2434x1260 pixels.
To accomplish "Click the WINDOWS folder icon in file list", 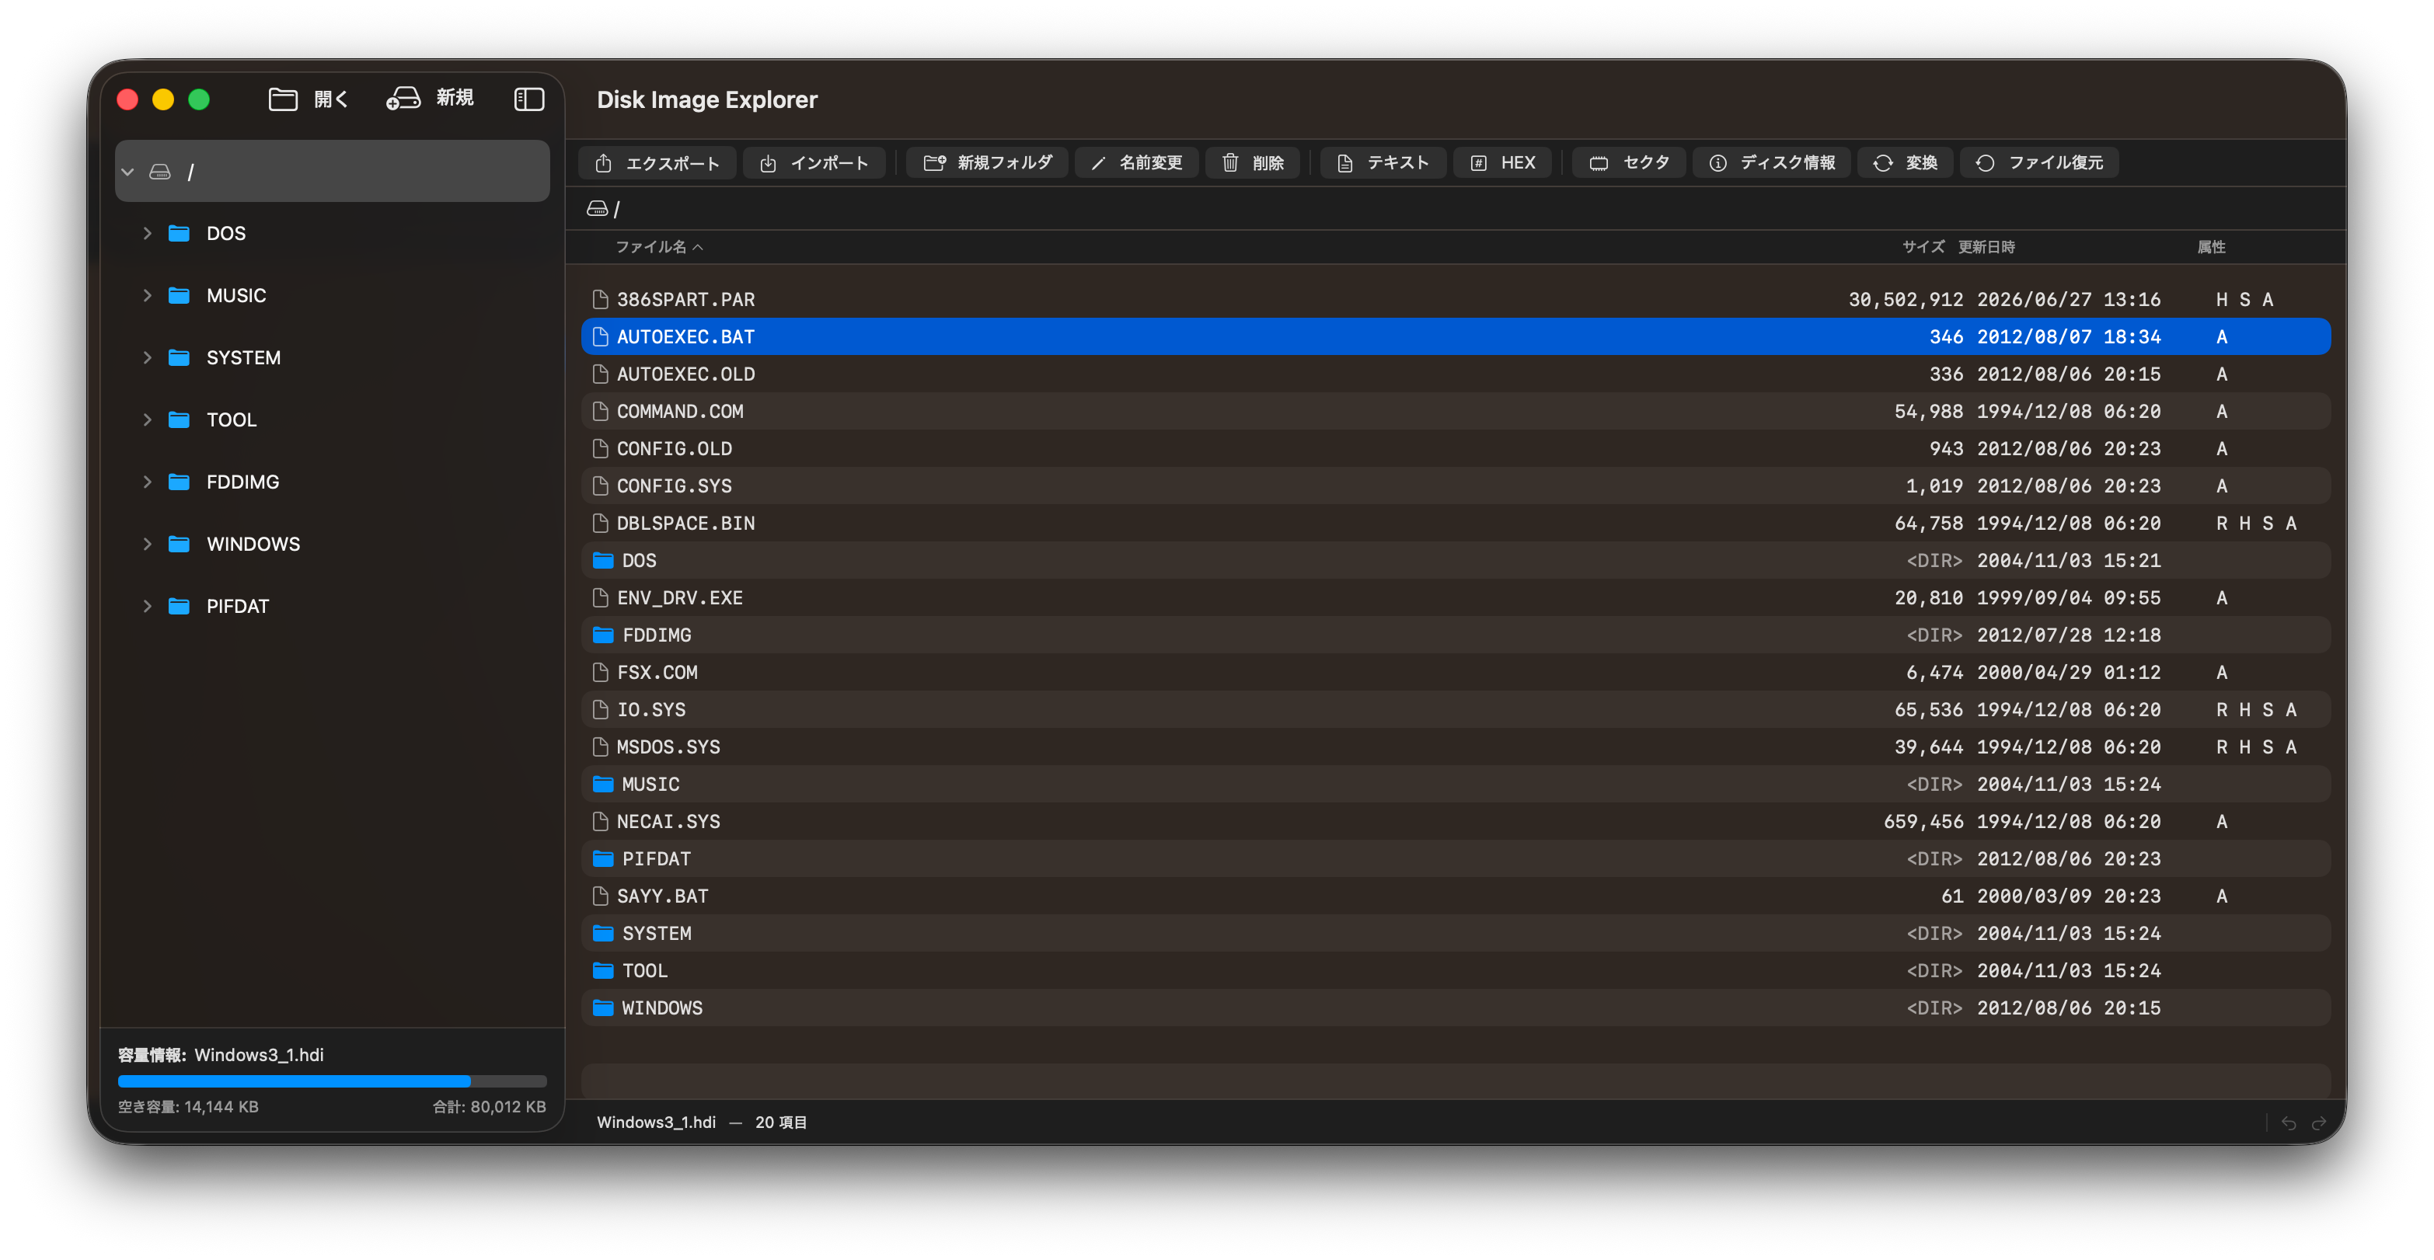I will [602, 1008].
